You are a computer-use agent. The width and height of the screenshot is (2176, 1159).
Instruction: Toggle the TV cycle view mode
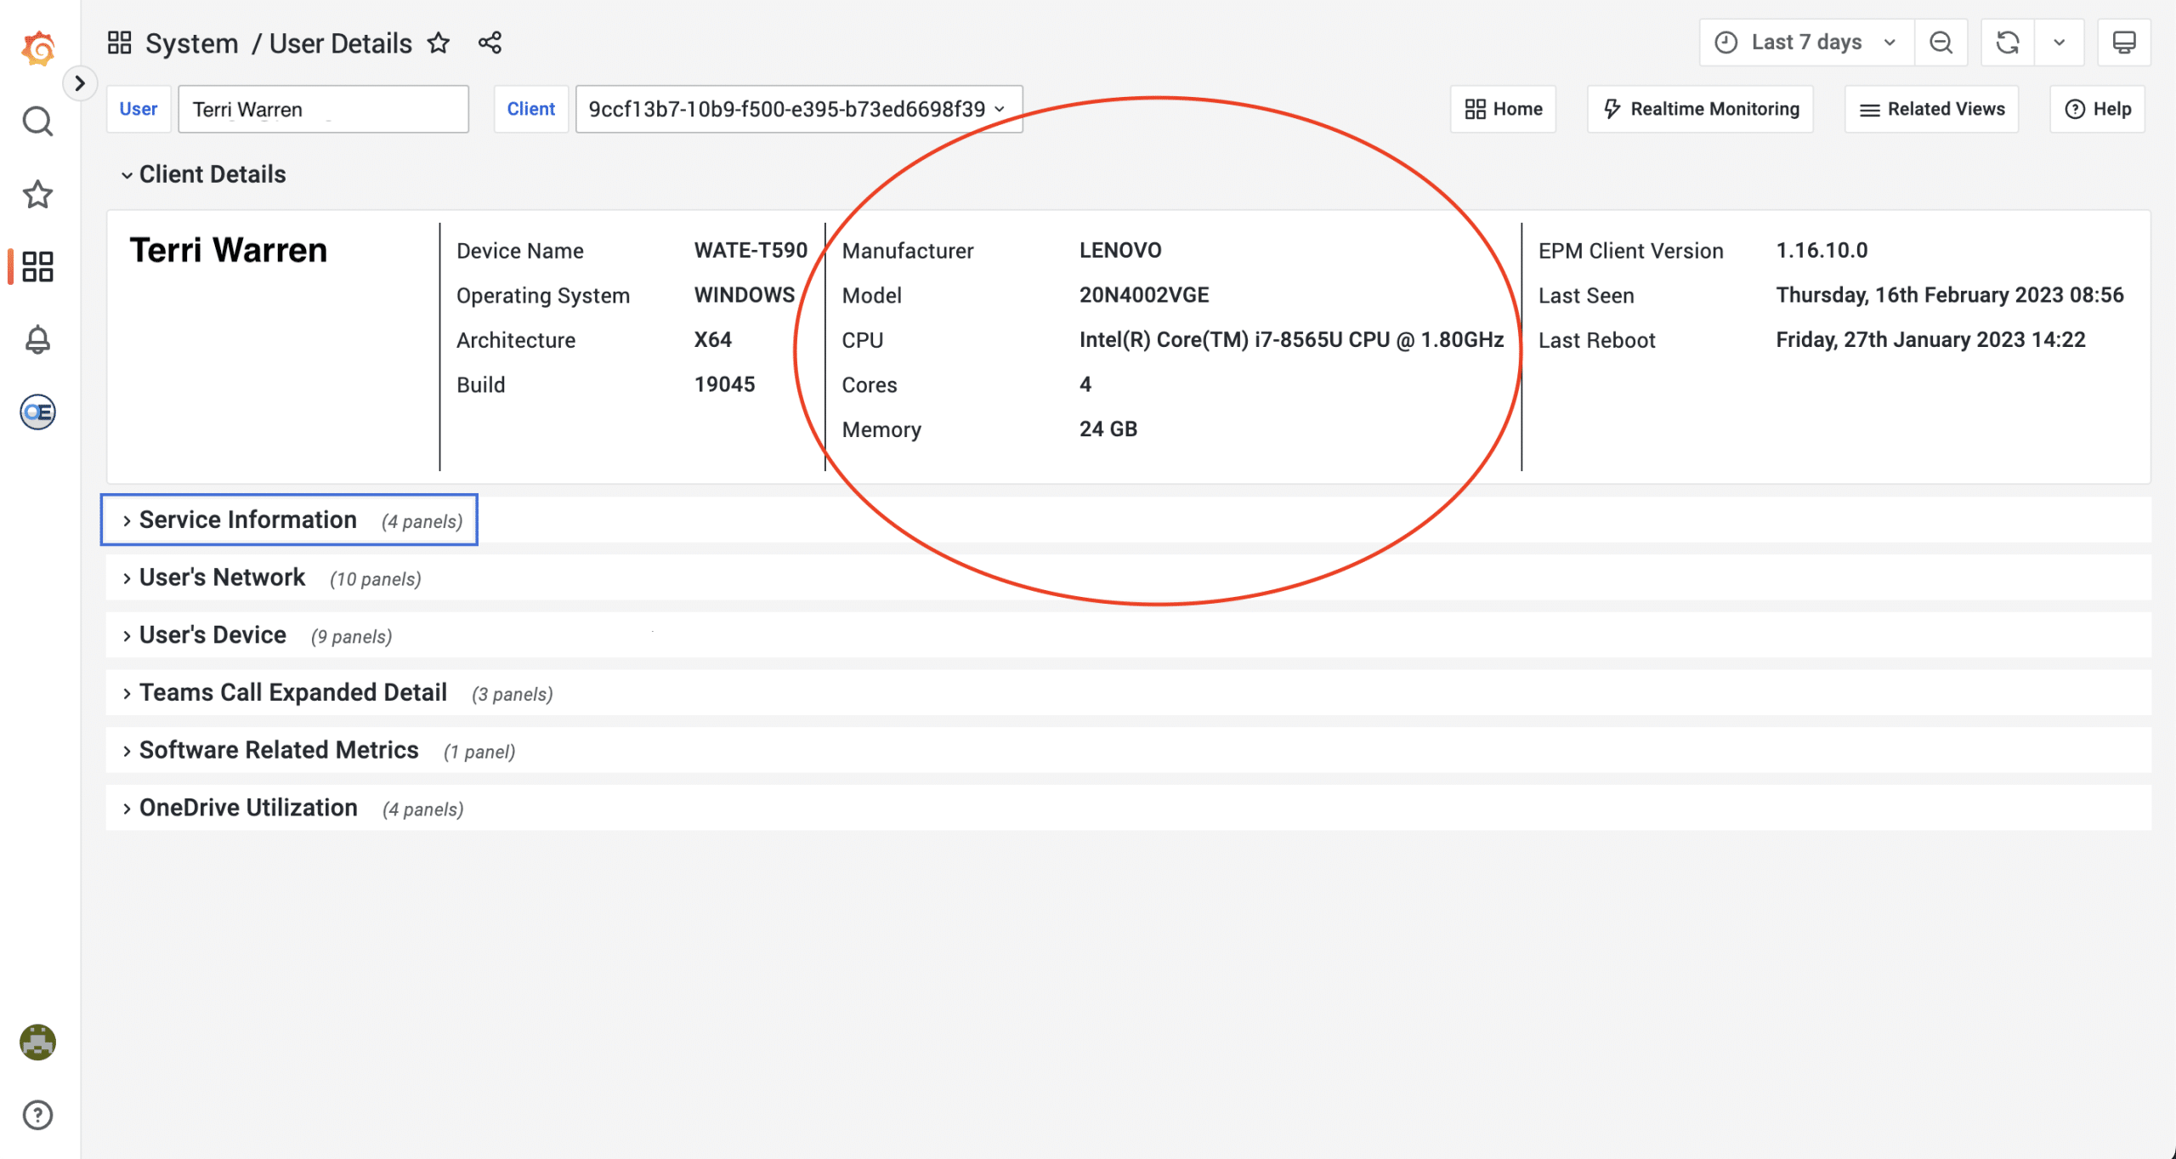pos(2123,43)
